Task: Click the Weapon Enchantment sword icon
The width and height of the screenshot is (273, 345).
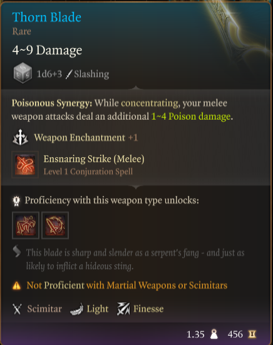Action: [x=20, y=137]
